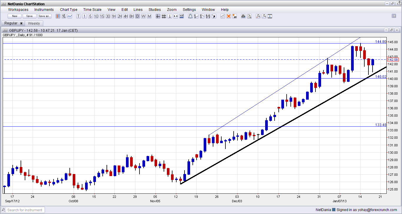This screenshot has width=402, height=214.
Task: Select the tick 'T' time scale
Action: click(x=79, y=16)
